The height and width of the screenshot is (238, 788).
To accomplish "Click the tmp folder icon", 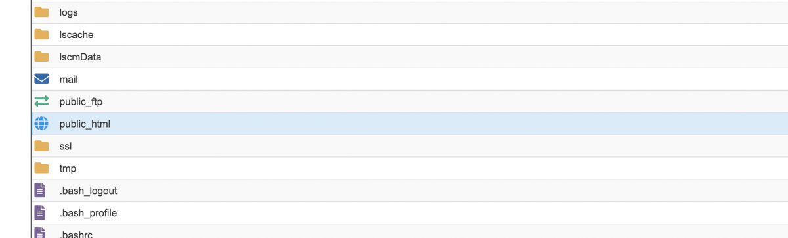I will click(x=41, y=168).
